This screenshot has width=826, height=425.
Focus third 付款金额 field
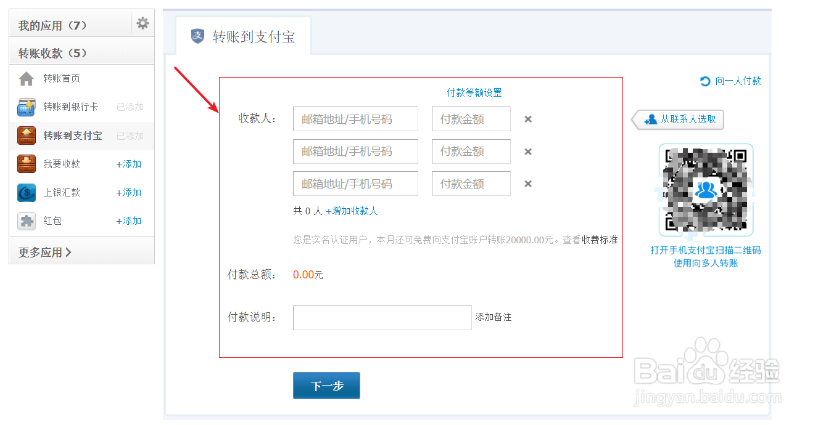point(471,184)
